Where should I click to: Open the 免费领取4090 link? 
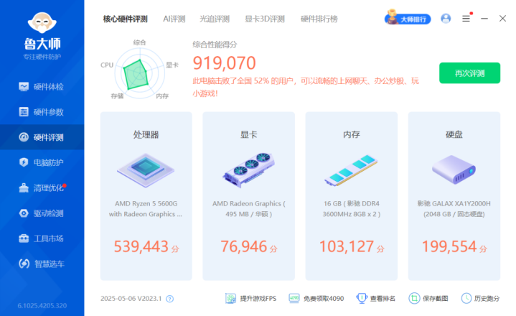(x=324, y=299)
